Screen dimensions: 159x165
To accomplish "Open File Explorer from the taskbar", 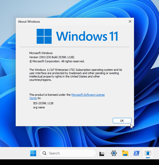I will coord(125,153).
